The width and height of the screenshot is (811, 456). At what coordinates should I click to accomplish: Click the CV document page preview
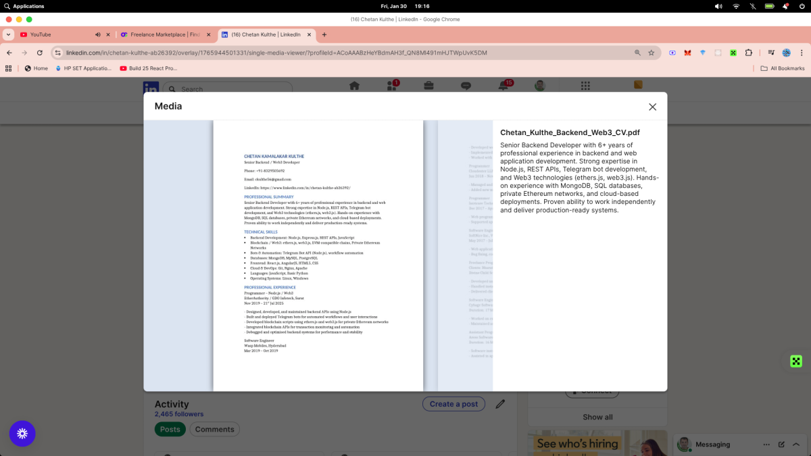[318, 255]
